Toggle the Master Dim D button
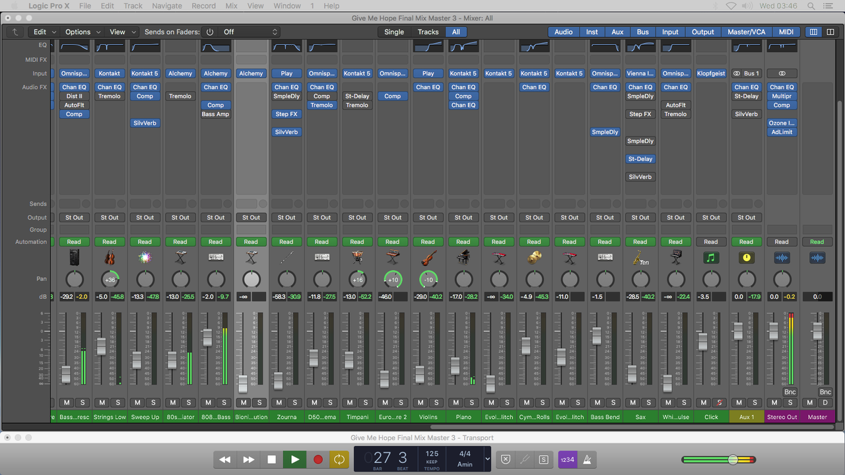This screenshot has width=845, height=475. pos(825,402)
